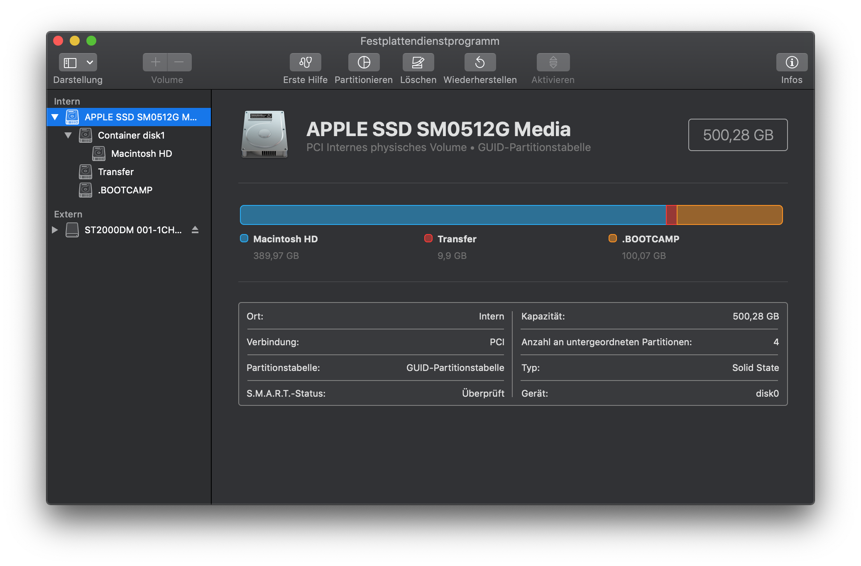Image resolution: width=861 pixels, height=566 pixels.
Task: Click the orange .BOOTCAMP bar segment
Action: pyautogui.click(x=729, y=215)
